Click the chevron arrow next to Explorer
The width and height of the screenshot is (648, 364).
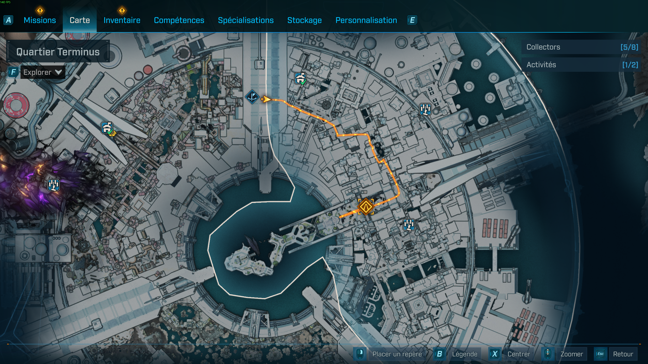[58, 72]
